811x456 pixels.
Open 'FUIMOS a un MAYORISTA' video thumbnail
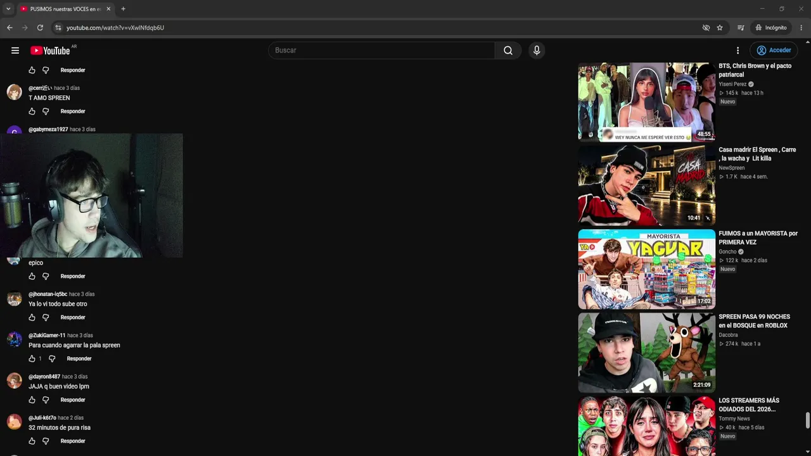646,269
